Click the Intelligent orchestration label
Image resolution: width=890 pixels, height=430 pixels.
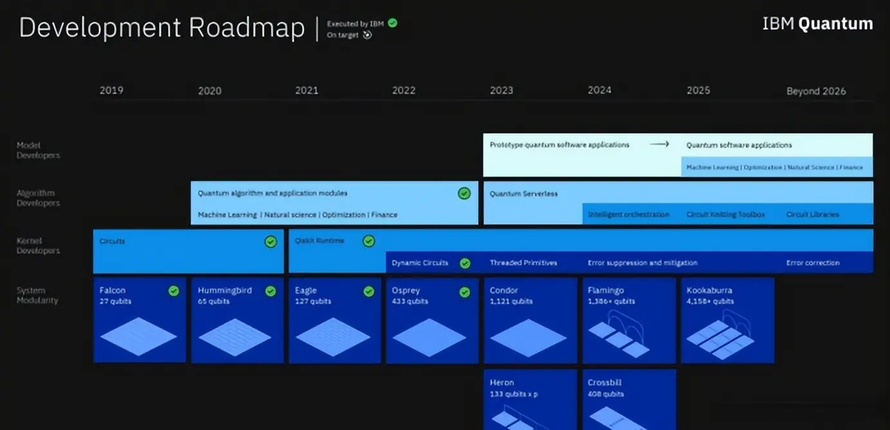[x=629, y=214]
